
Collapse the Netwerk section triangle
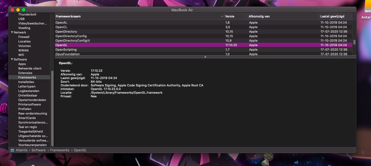(x=12, y=32)
